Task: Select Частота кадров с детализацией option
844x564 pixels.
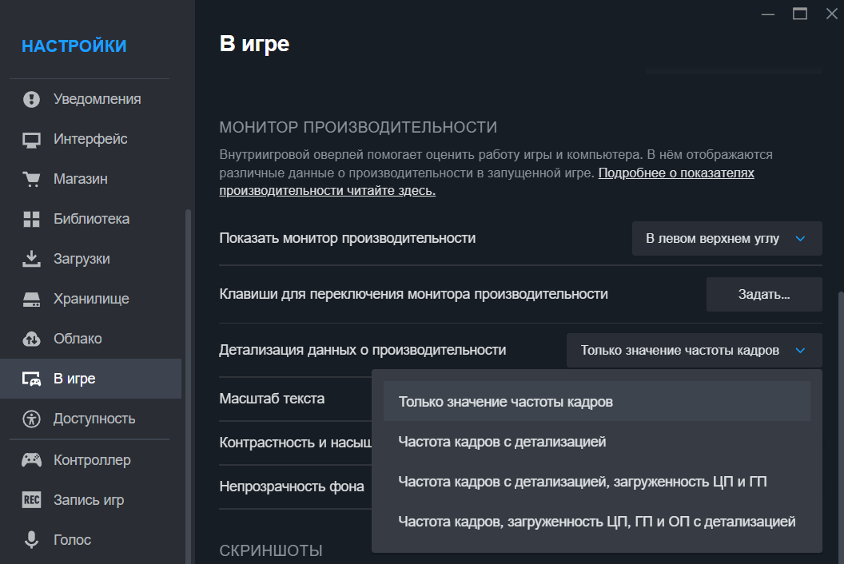Action: (x=501, y=441)
